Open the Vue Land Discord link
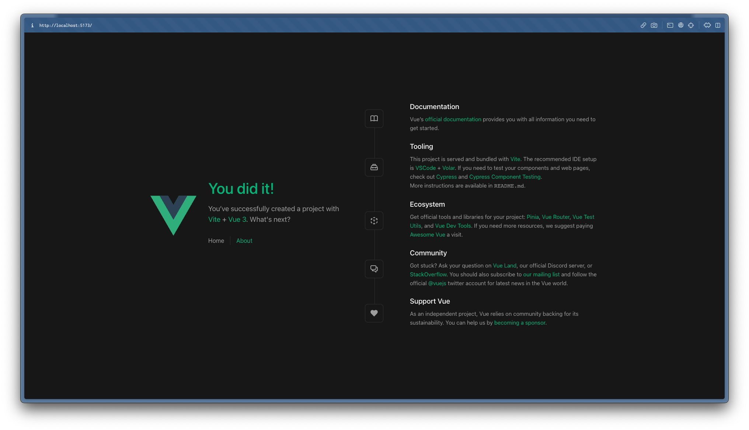 coord(505,266)
